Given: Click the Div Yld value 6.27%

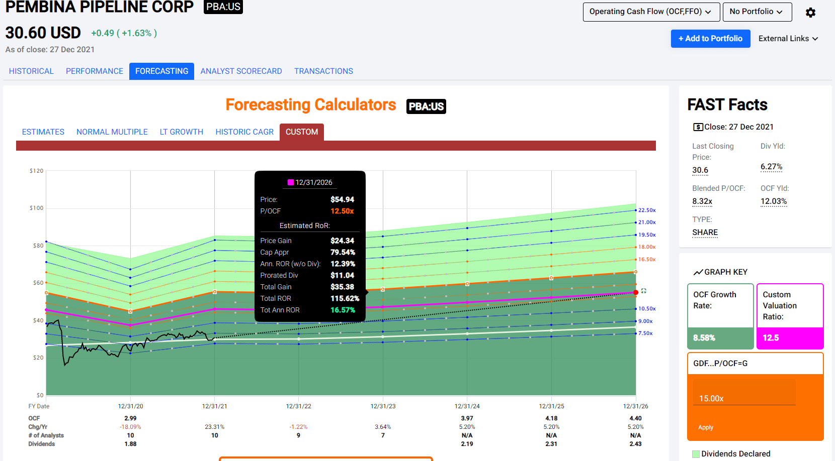Looking at the screenshot, I should coord(771,167).
